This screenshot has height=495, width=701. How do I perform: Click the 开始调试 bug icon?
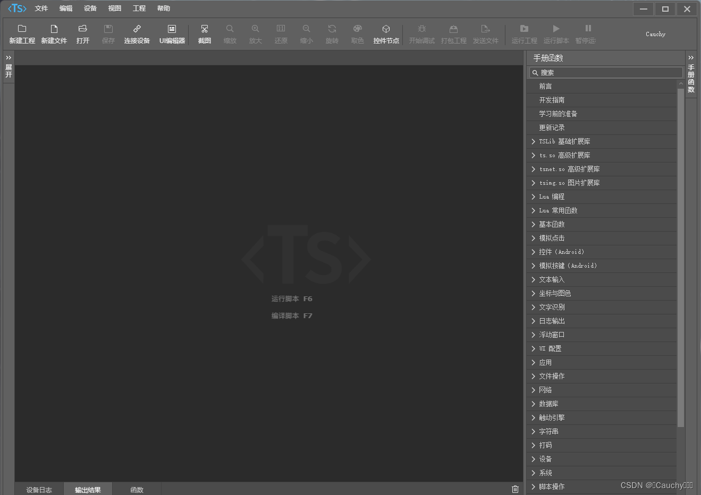pyautogui.click(x=421, y=29)
